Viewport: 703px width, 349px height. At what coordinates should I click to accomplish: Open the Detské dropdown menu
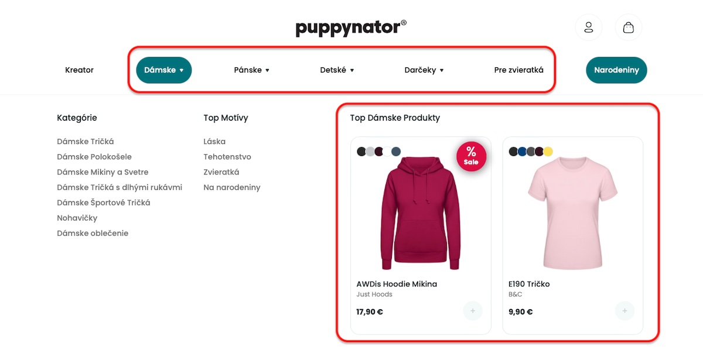tap(337, 70)
